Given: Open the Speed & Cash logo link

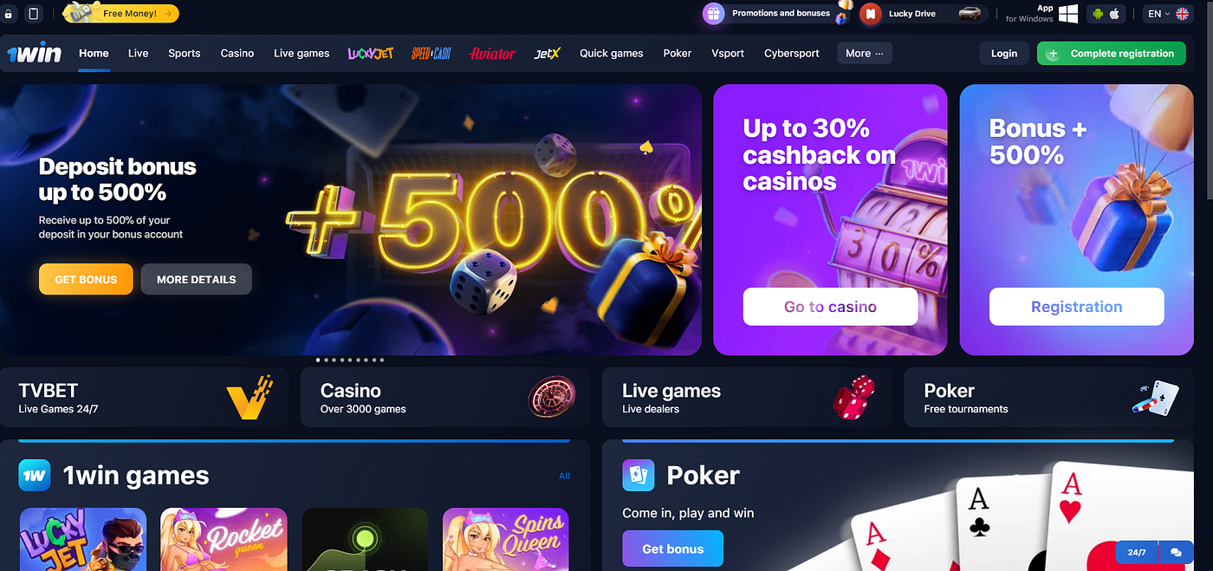Looking at the screenshot, I should pos(431,53).
